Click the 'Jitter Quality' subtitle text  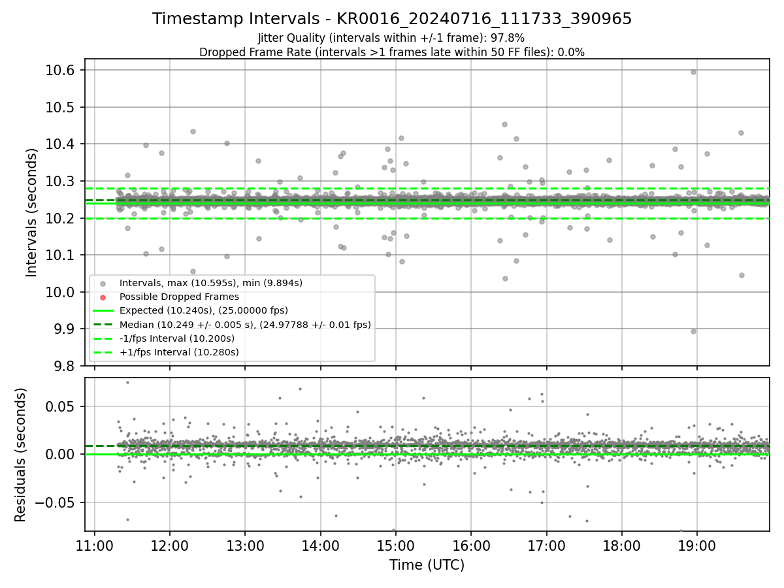pos(391,39)
